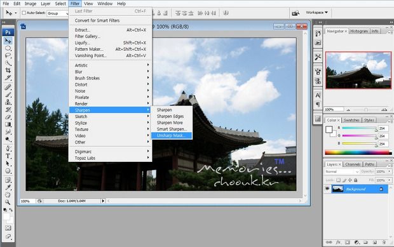Select the Elliptical Marquee tool
The image size is (394, 247).
(x=8, y=48)
